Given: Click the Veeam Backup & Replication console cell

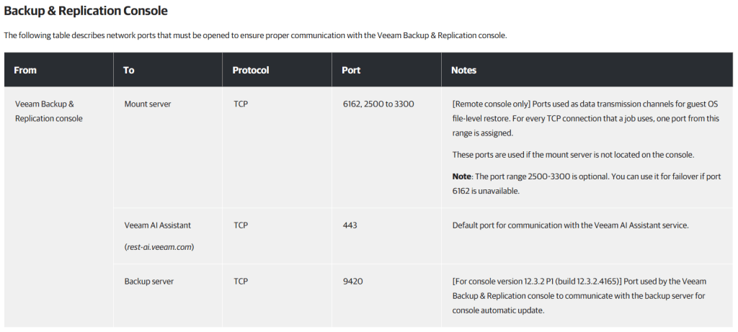Looking at the screenshot, I should click(49, 111).
